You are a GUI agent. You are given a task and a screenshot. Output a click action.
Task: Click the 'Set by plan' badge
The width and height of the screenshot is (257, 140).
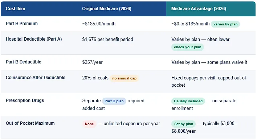tap(184, 124)
